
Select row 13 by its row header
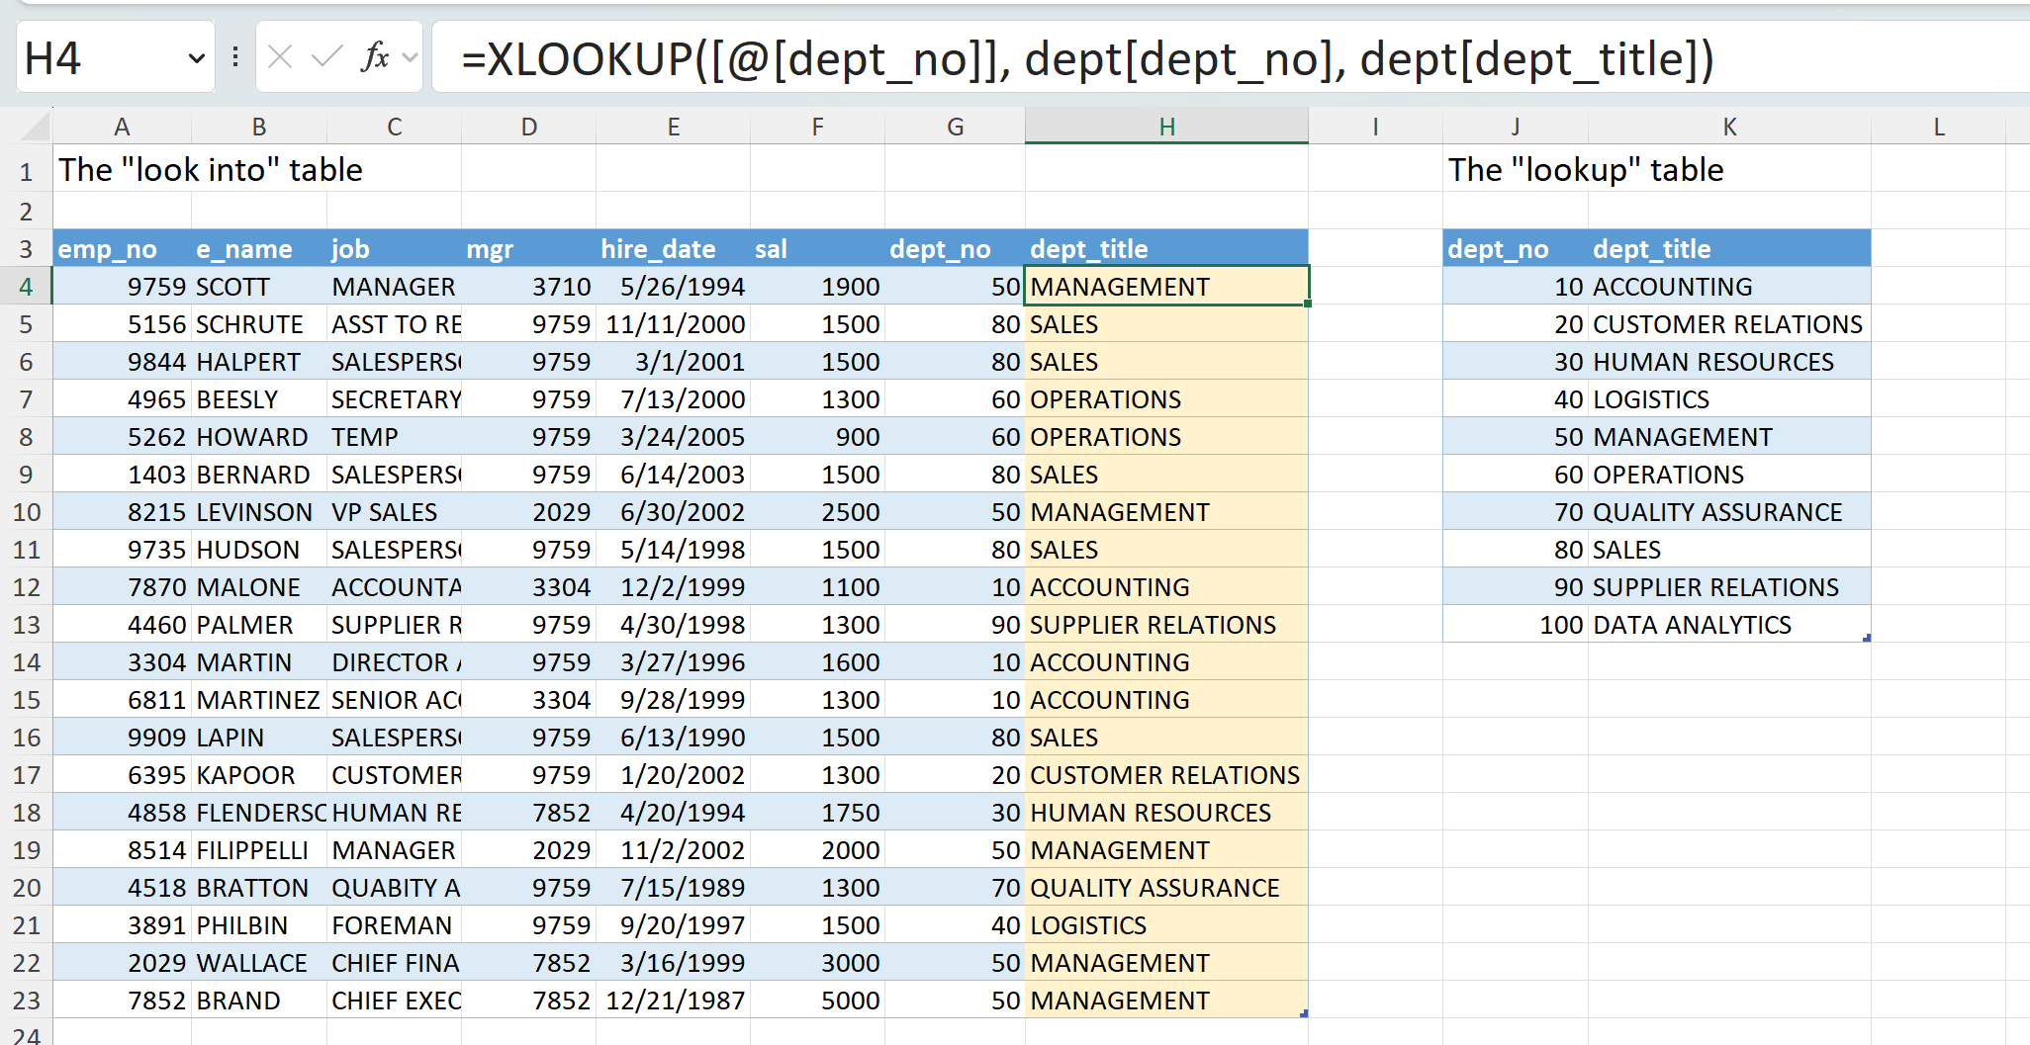pyautogui.click(x=26, y=625)
